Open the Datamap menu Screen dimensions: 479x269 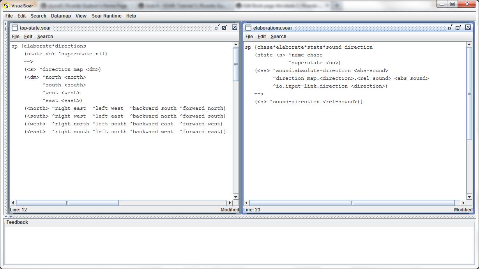pos(61,16)
